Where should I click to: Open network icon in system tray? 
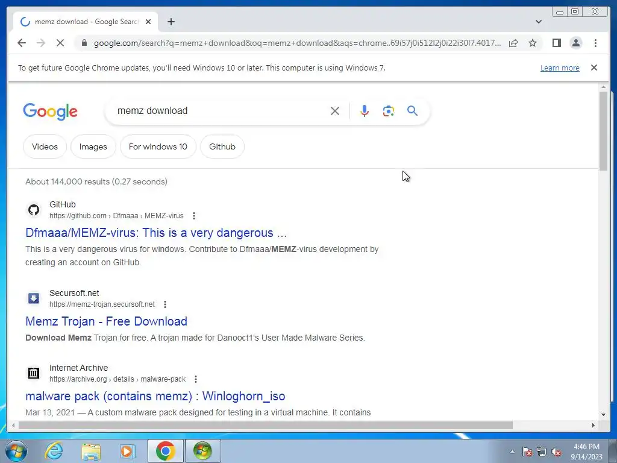pos(542,452)
